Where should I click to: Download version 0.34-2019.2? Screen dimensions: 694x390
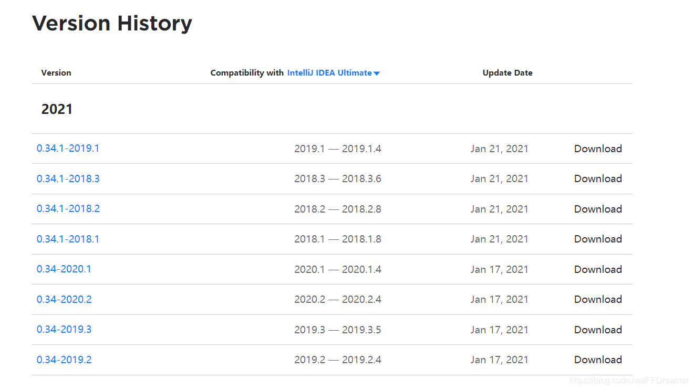tap(598, 360)
